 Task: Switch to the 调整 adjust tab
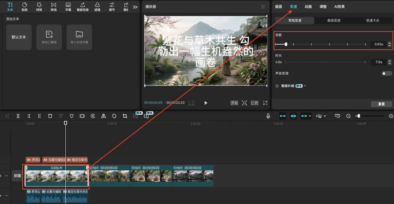[323, 7]
